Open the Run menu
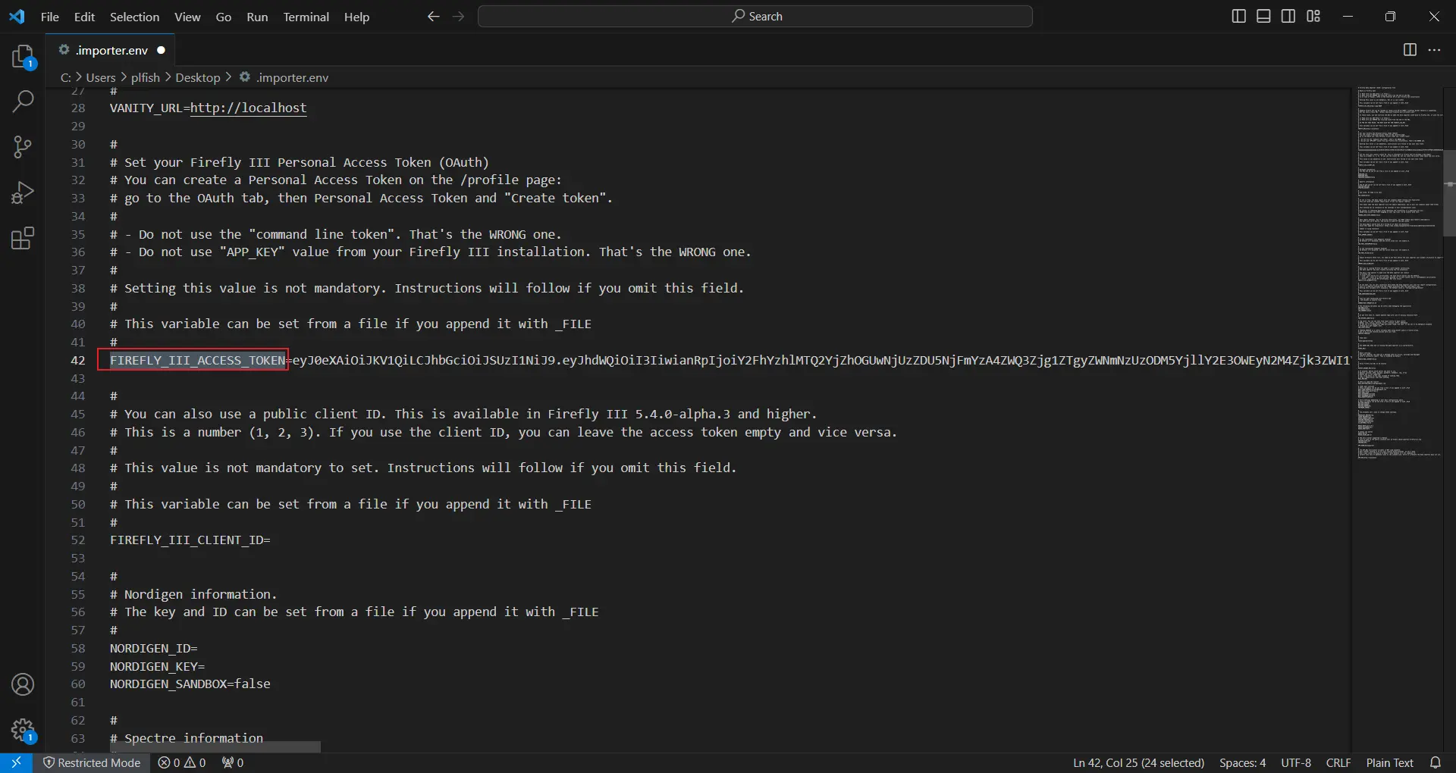This screenshot has height=773, width=1456. tap(257, 17)
